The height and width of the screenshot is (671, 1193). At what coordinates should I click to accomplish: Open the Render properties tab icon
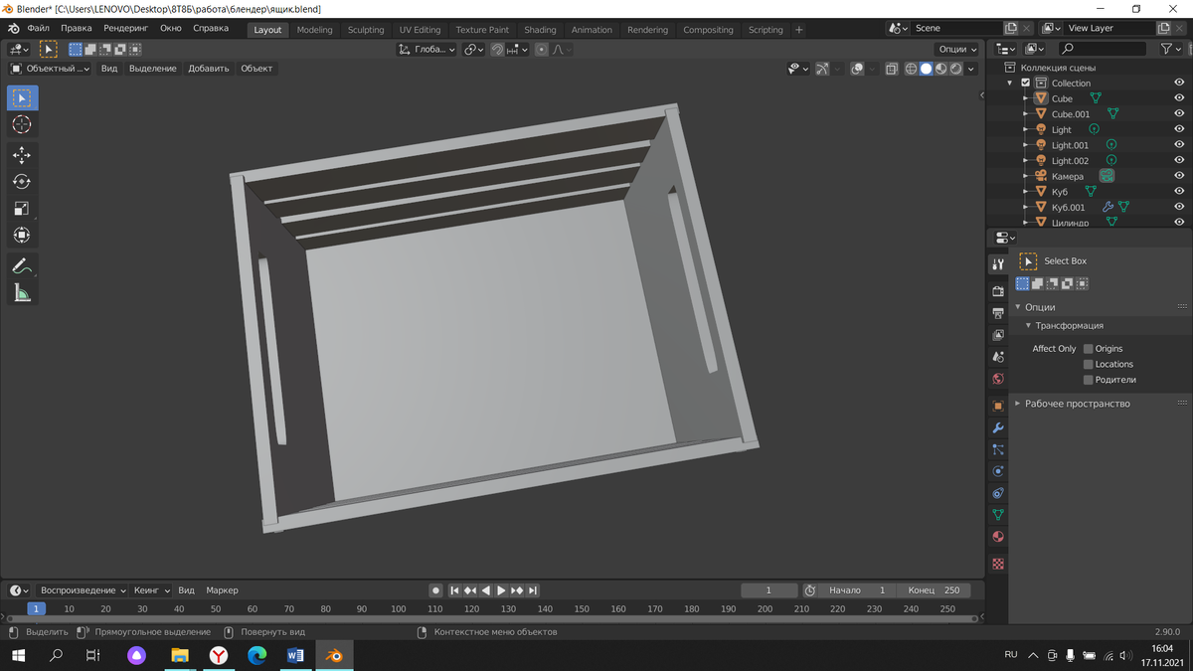998,291
